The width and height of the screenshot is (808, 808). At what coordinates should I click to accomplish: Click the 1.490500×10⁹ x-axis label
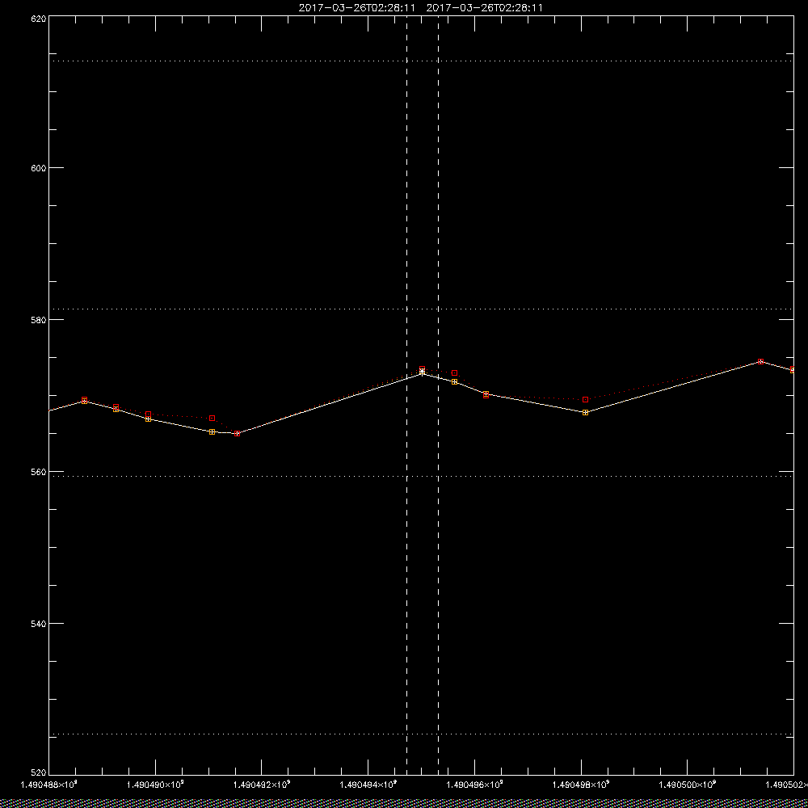click(688, 785)
